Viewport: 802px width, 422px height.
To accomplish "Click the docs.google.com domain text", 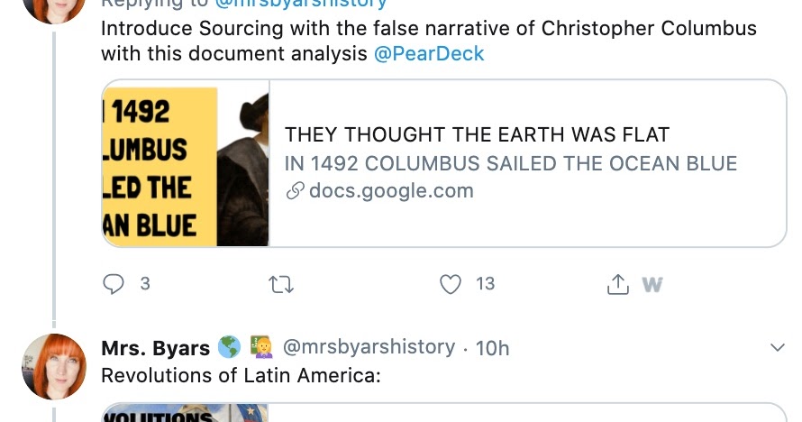I will (x=391, y=191).
